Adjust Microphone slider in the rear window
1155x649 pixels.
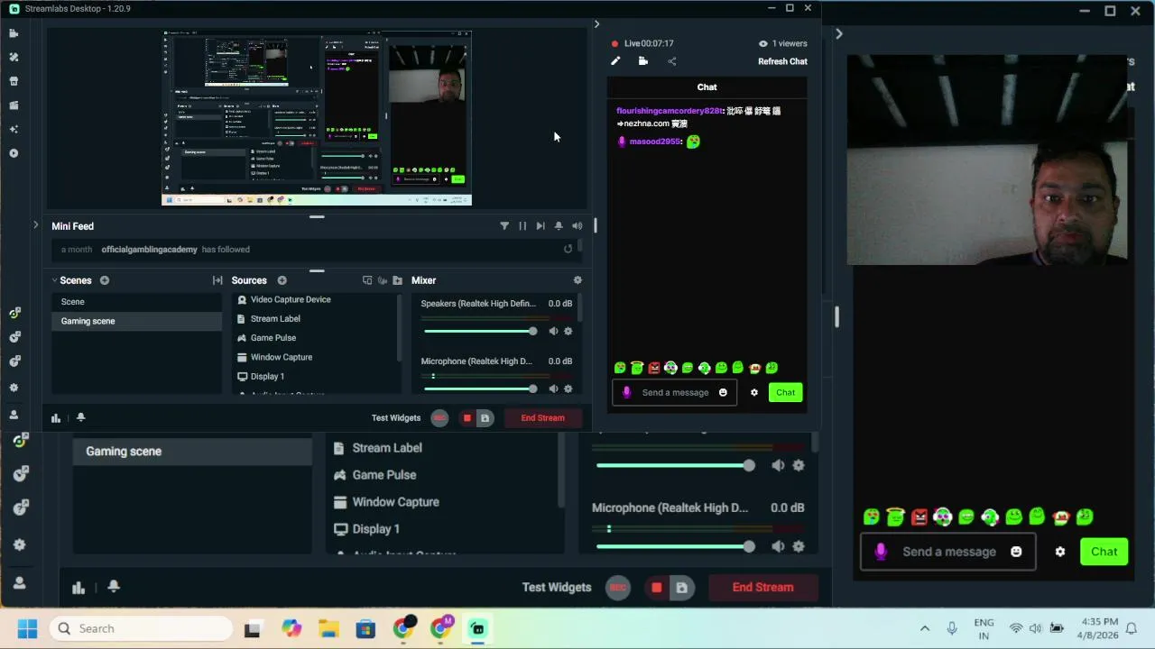pos(676,546)
